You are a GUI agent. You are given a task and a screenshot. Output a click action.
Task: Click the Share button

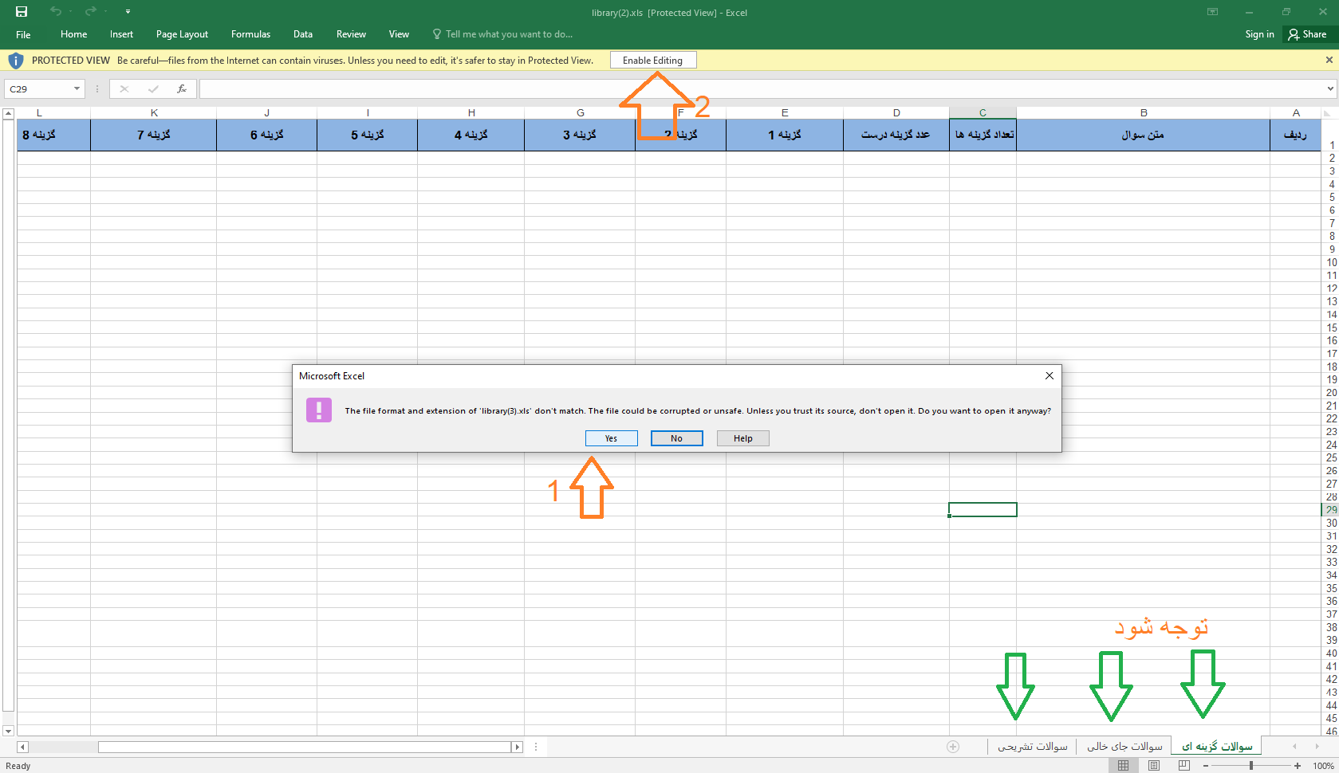tap(1307, 34)
